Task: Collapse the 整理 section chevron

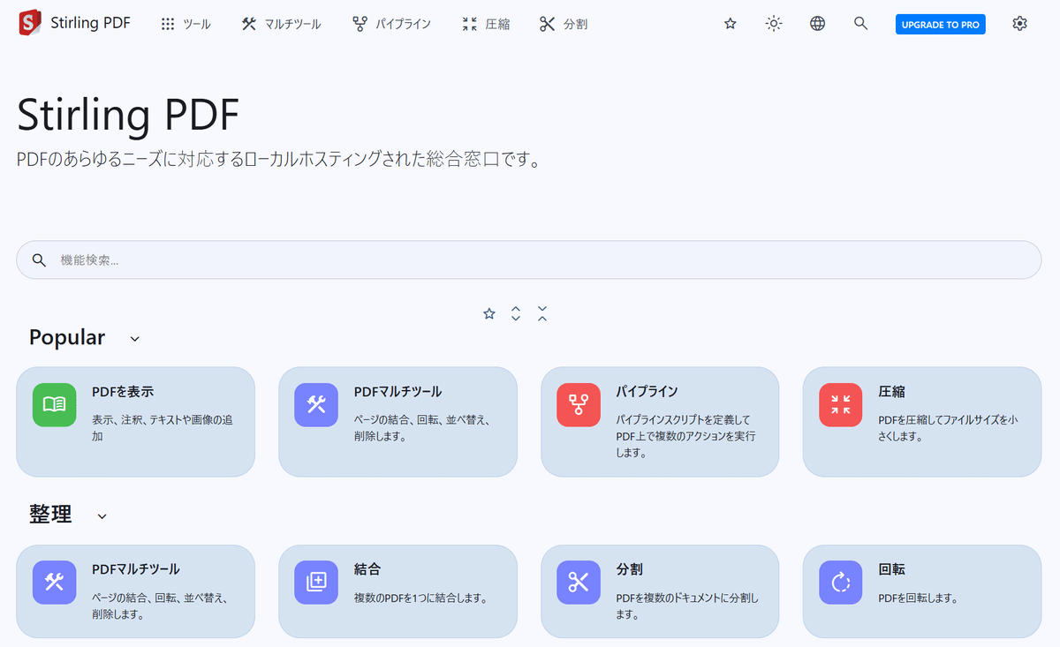Action: pyautogui.click(x=102, y=516)
